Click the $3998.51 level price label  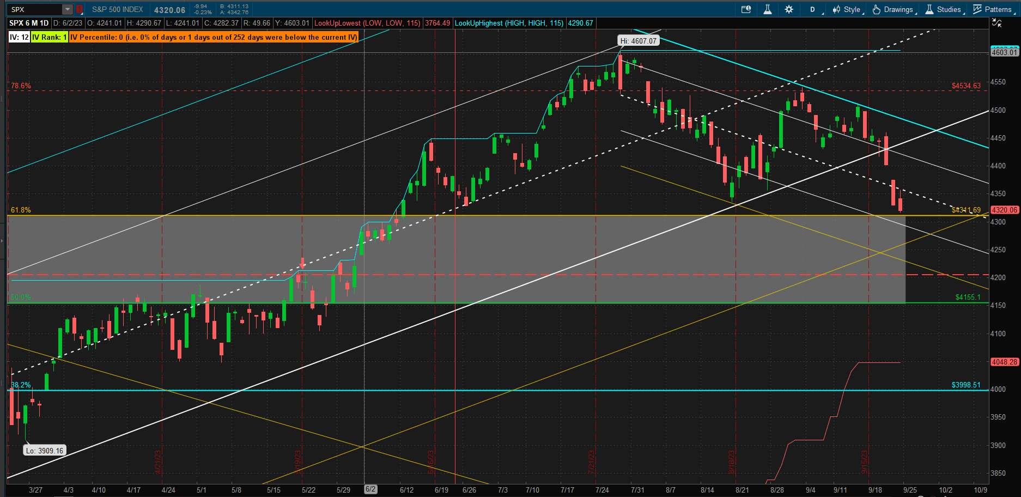pyautogui.click(x=966, y=385)
